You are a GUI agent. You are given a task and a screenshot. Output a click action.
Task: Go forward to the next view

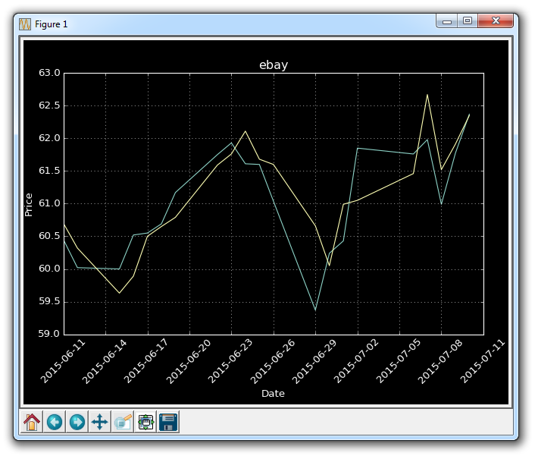(x=77, y=422)
